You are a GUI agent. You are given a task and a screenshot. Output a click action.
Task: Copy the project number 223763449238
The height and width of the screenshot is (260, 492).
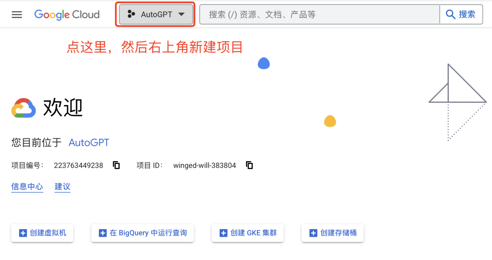[x=117, y=165]
